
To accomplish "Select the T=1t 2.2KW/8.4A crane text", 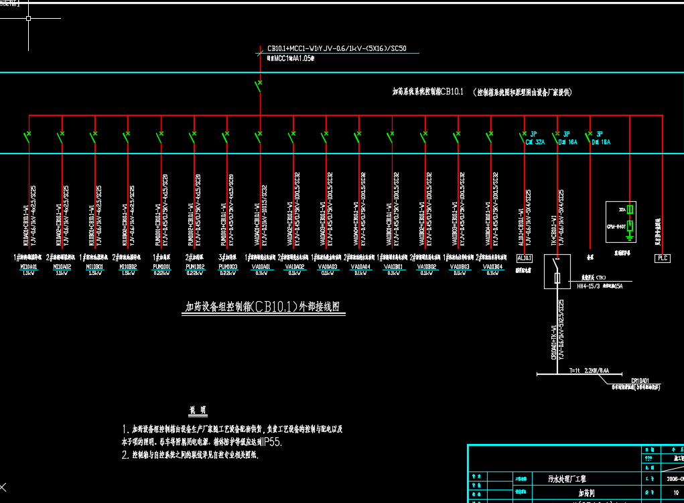I will click(x=589, y=371).
